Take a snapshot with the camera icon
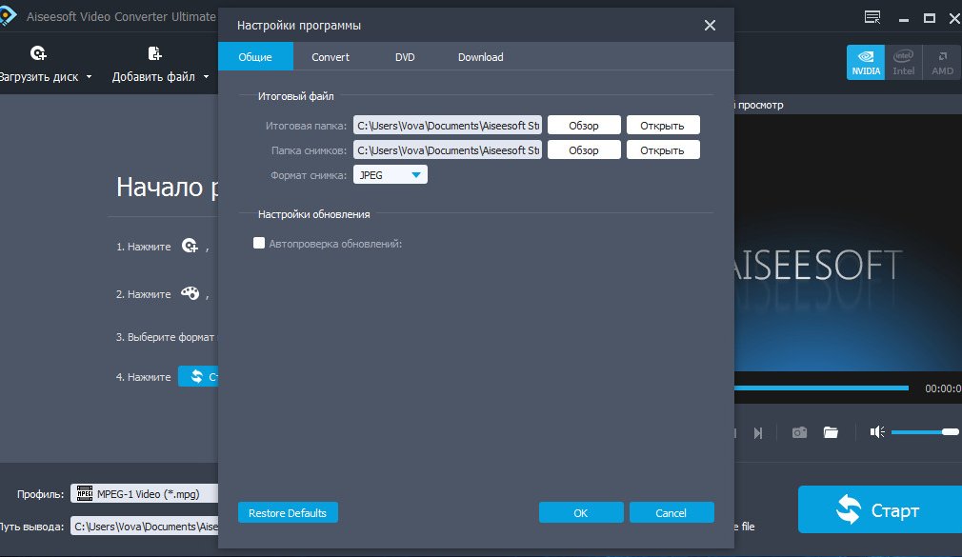The width and height of the screenshot is (962, 557). pos(799,432)
